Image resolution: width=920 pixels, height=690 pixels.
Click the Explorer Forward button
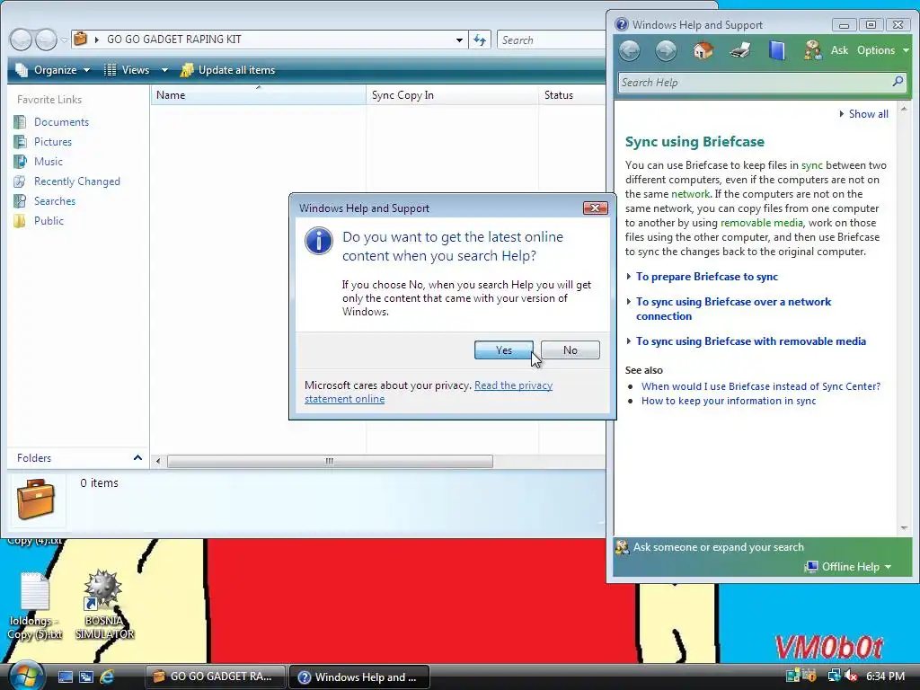point(46,40)
